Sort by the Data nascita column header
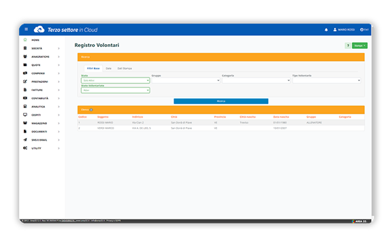392x246 pixels. click(281, 117)
